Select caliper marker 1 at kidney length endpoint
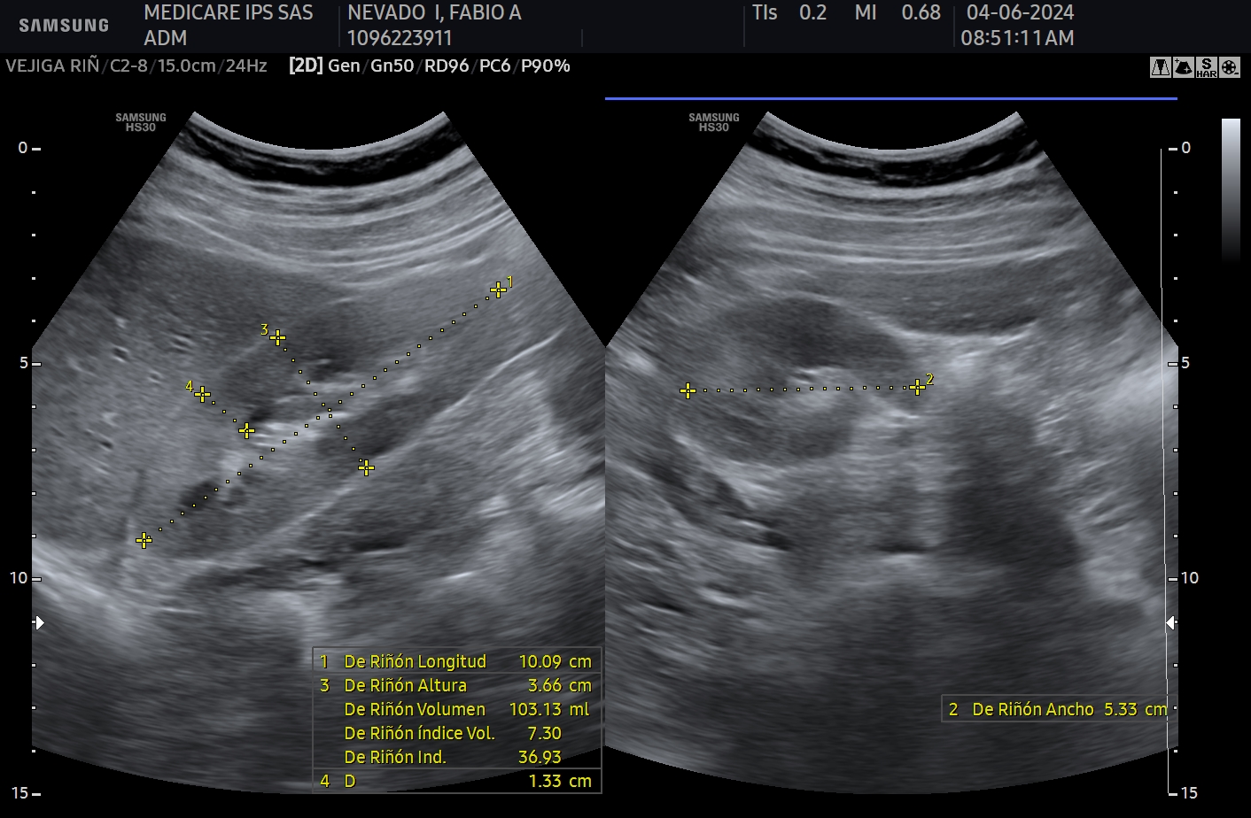 tap(498, 289)
